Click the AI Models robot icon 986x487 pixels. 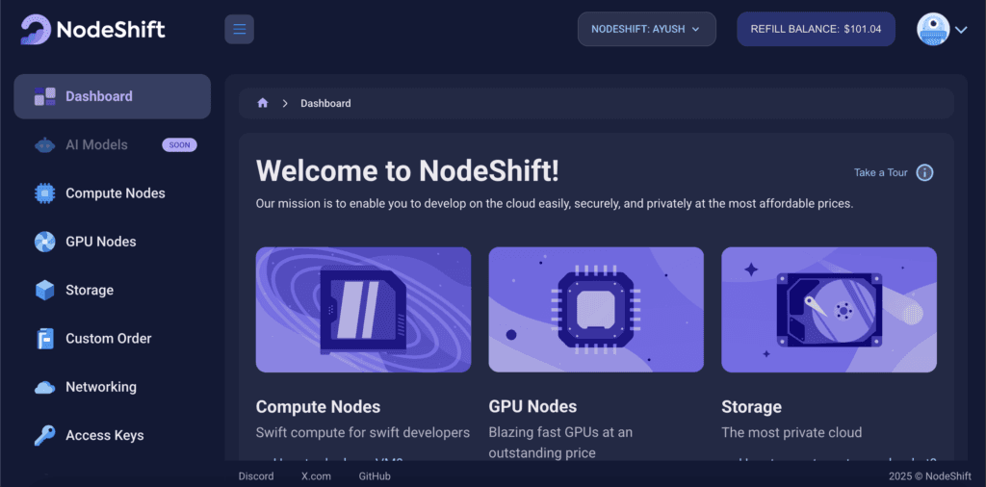point(44,145)
